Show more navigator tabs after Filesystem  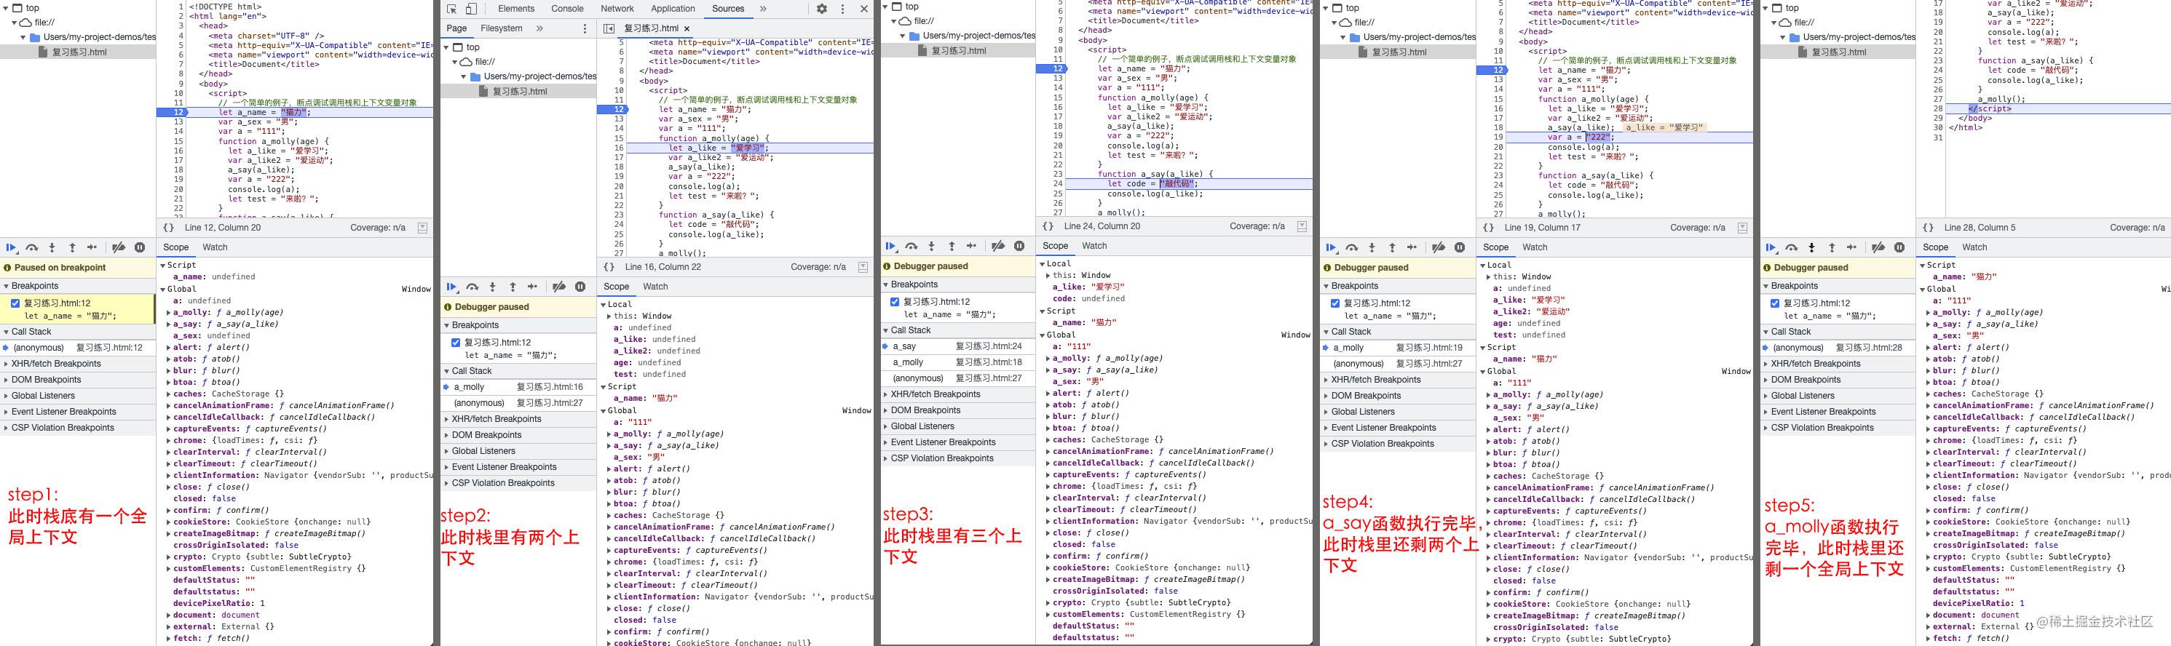[x=539, y=28]
